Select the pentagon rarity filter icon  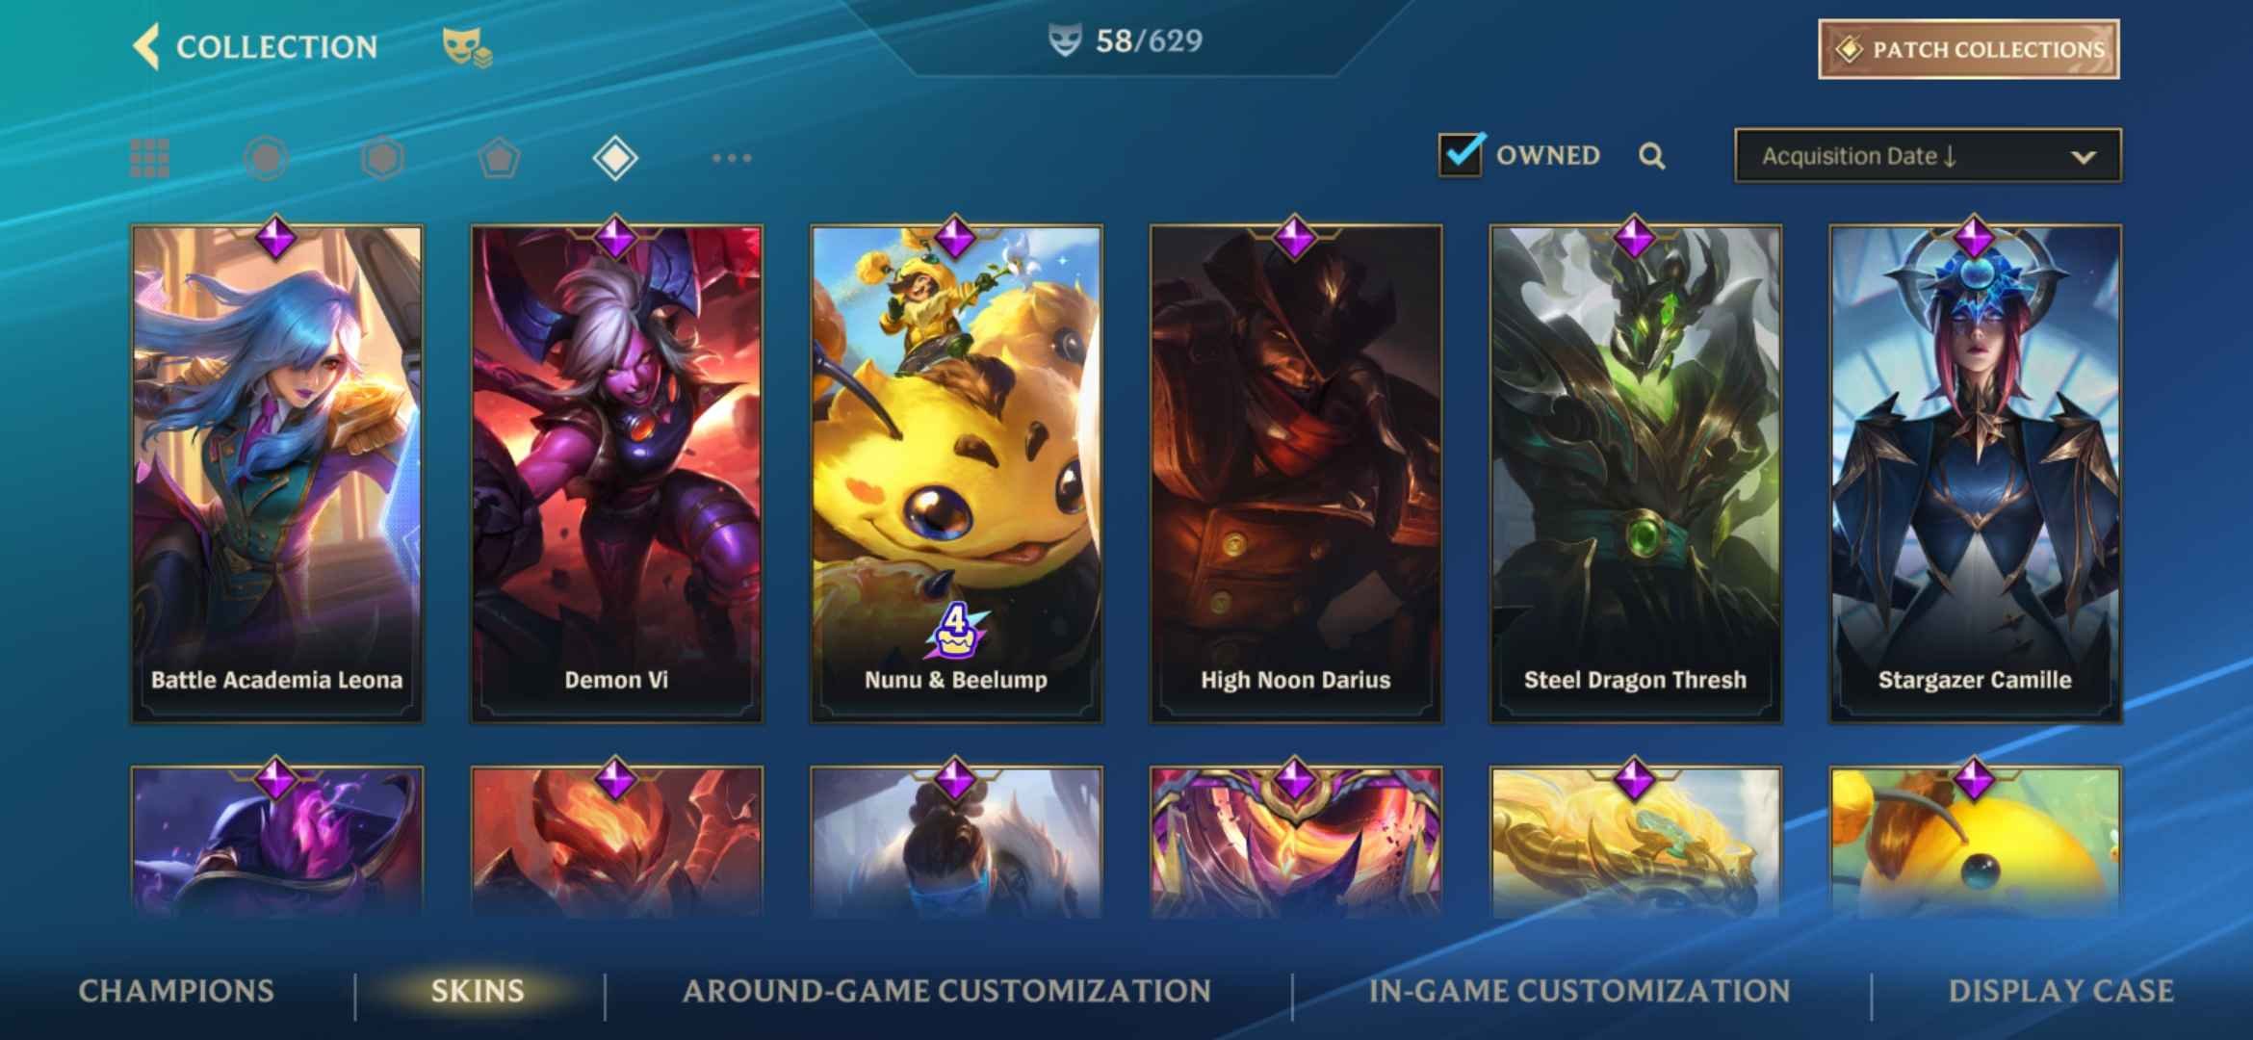coord(499,158)
